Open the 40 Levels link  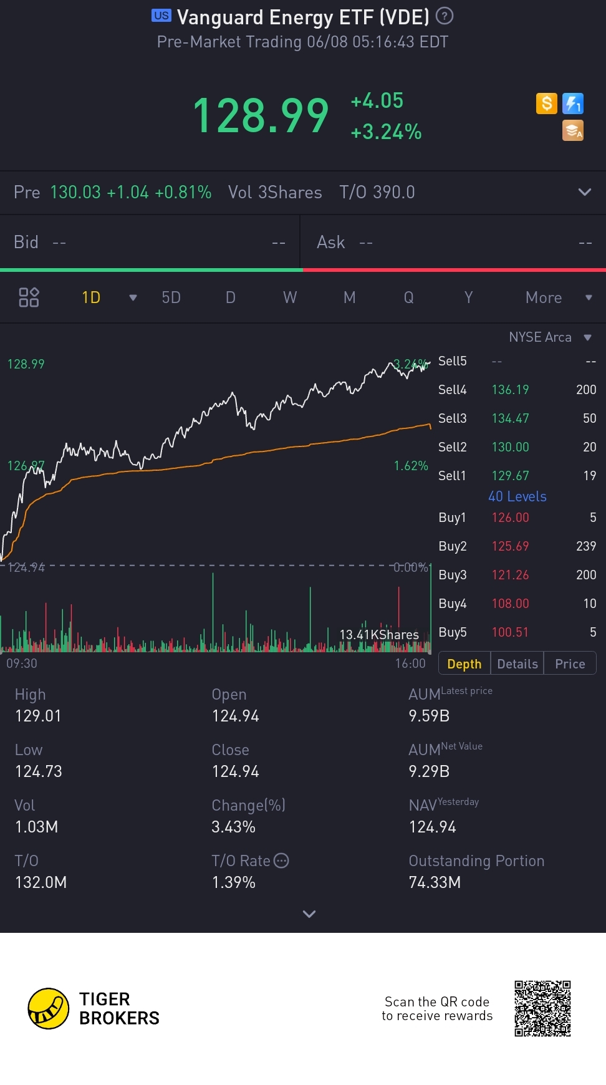[x=517, y=496]
